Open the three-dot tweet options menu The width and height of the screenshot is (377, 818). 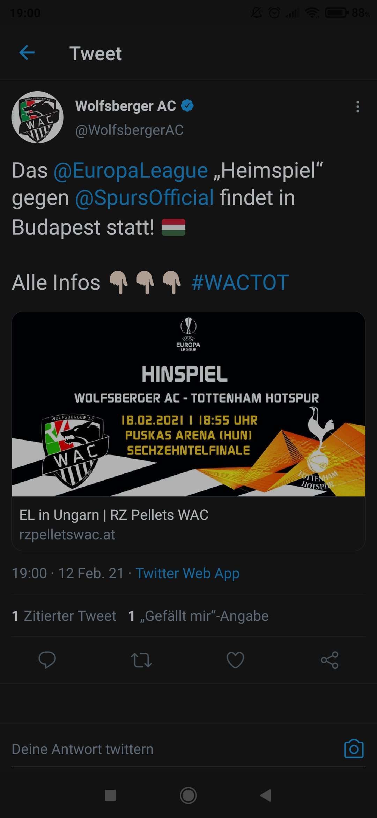(x=357, y=107)
